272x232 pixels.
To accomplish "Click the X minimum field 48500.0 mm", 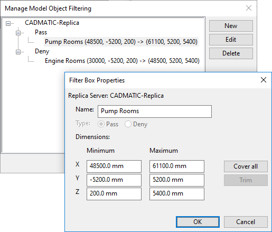I will pos(114,166).
